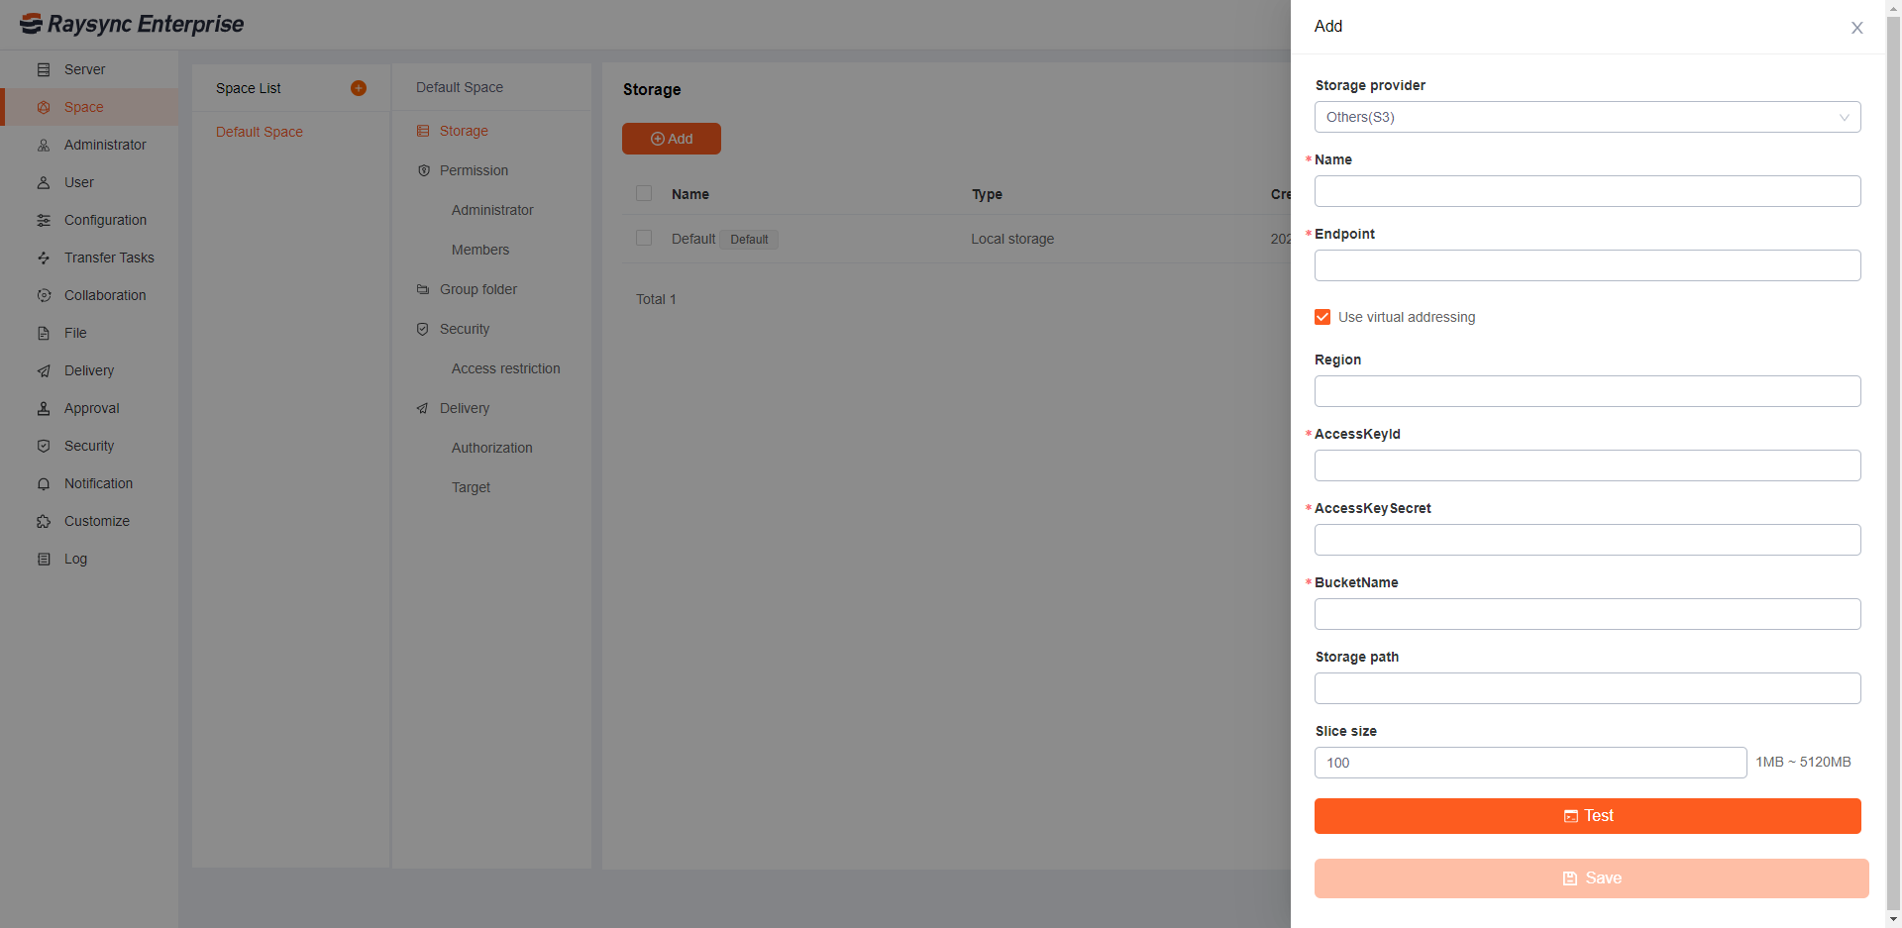Select the Collaboration icon
Image resolution: width=1902 pixels, height=928 pixels.
click(x=44, y=295)
